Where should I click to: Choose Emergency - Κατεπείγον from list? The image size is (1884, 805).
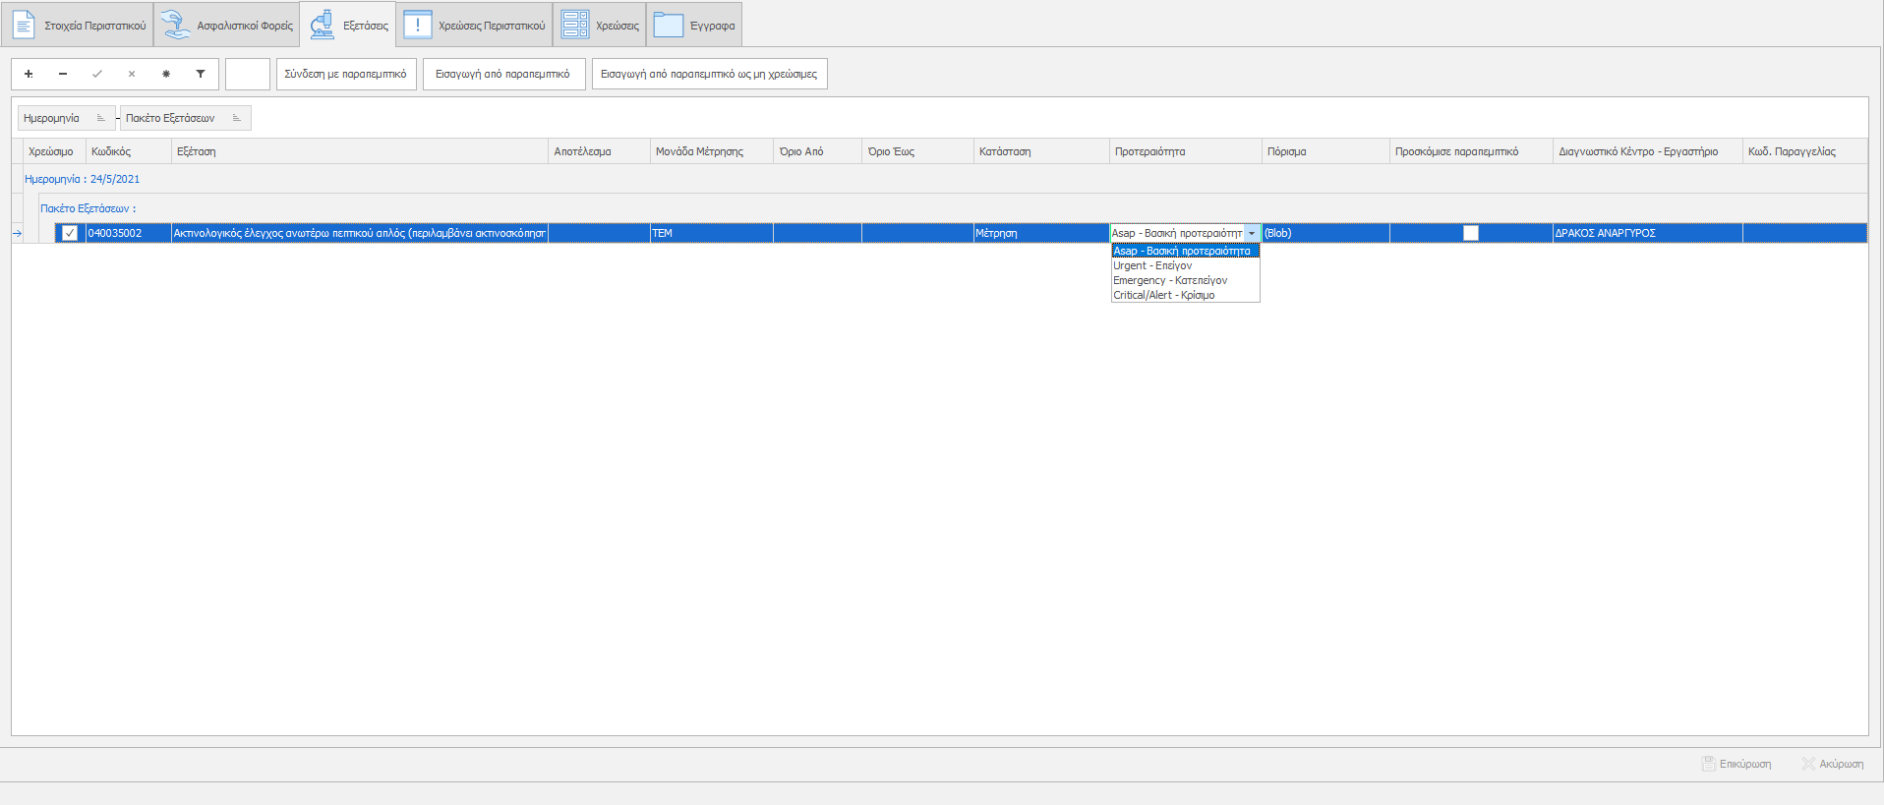1170,280
